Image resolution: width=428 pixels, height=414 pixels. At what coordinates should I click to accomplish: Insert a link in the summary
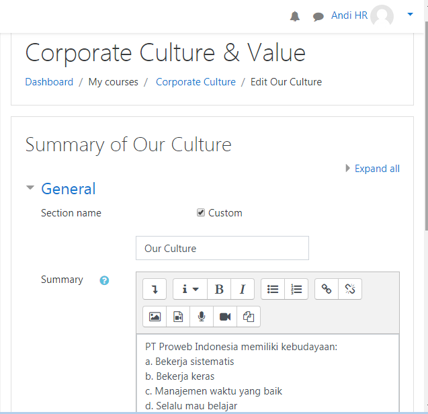coord(327,289)
